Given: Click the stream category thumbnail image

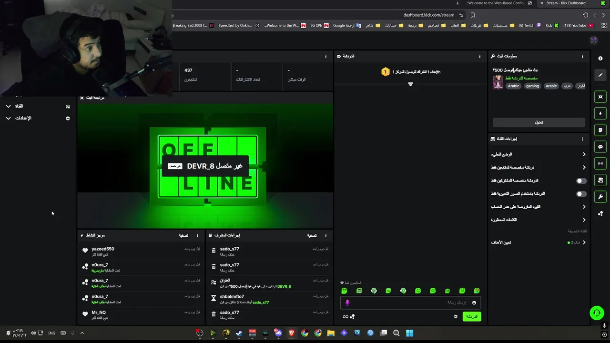Looking at the screenshot, I should coord(498,82).
